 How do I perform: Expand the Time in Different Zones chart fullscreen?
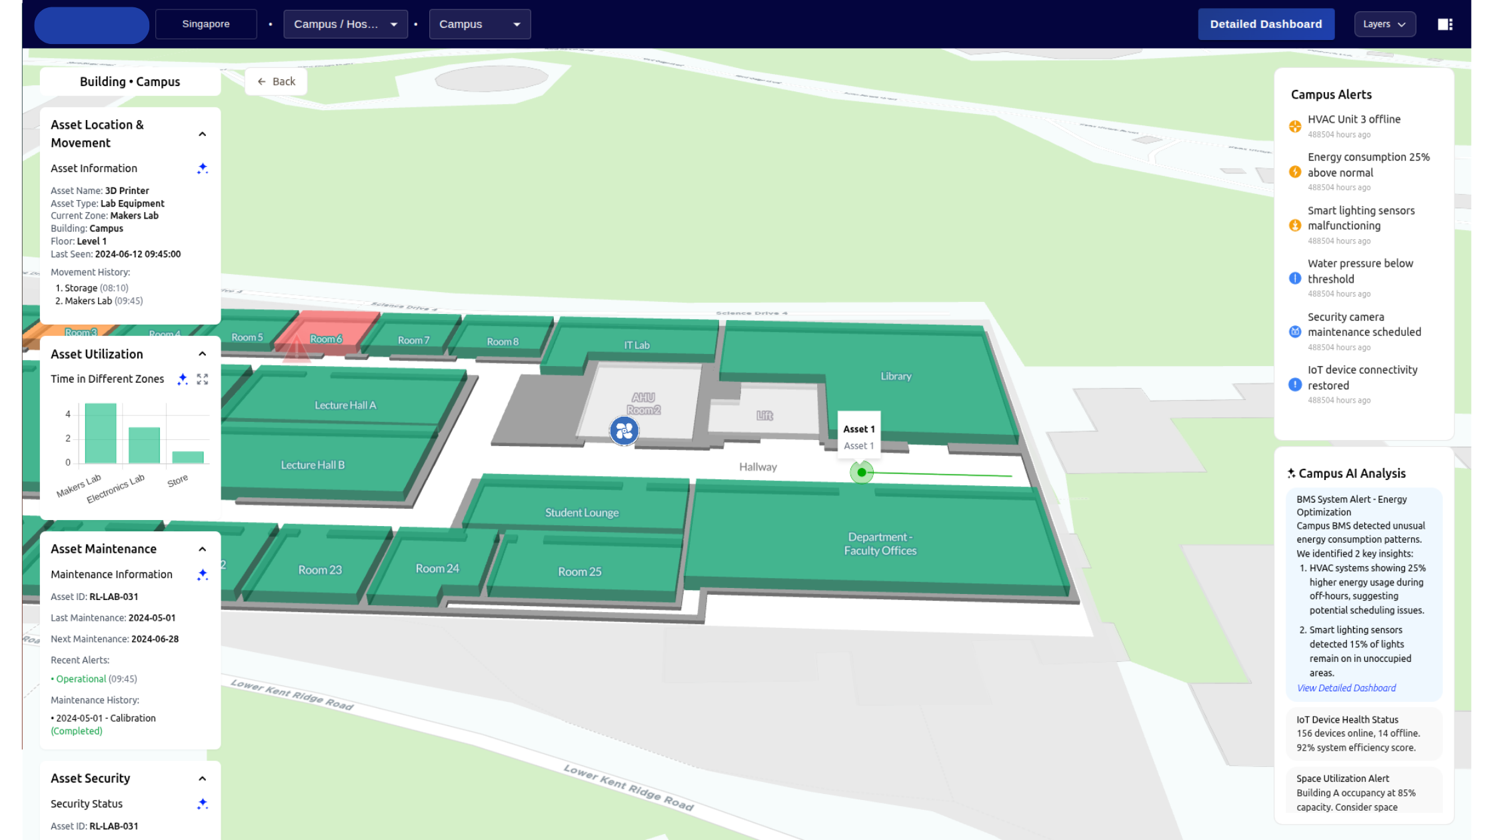[203, 379]
